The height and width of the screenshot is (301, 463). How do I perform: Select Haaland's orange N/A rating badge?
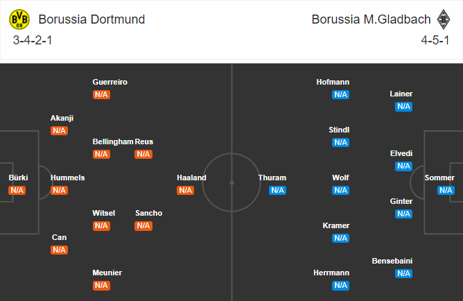pyautogui.click(x=186, y=190)
